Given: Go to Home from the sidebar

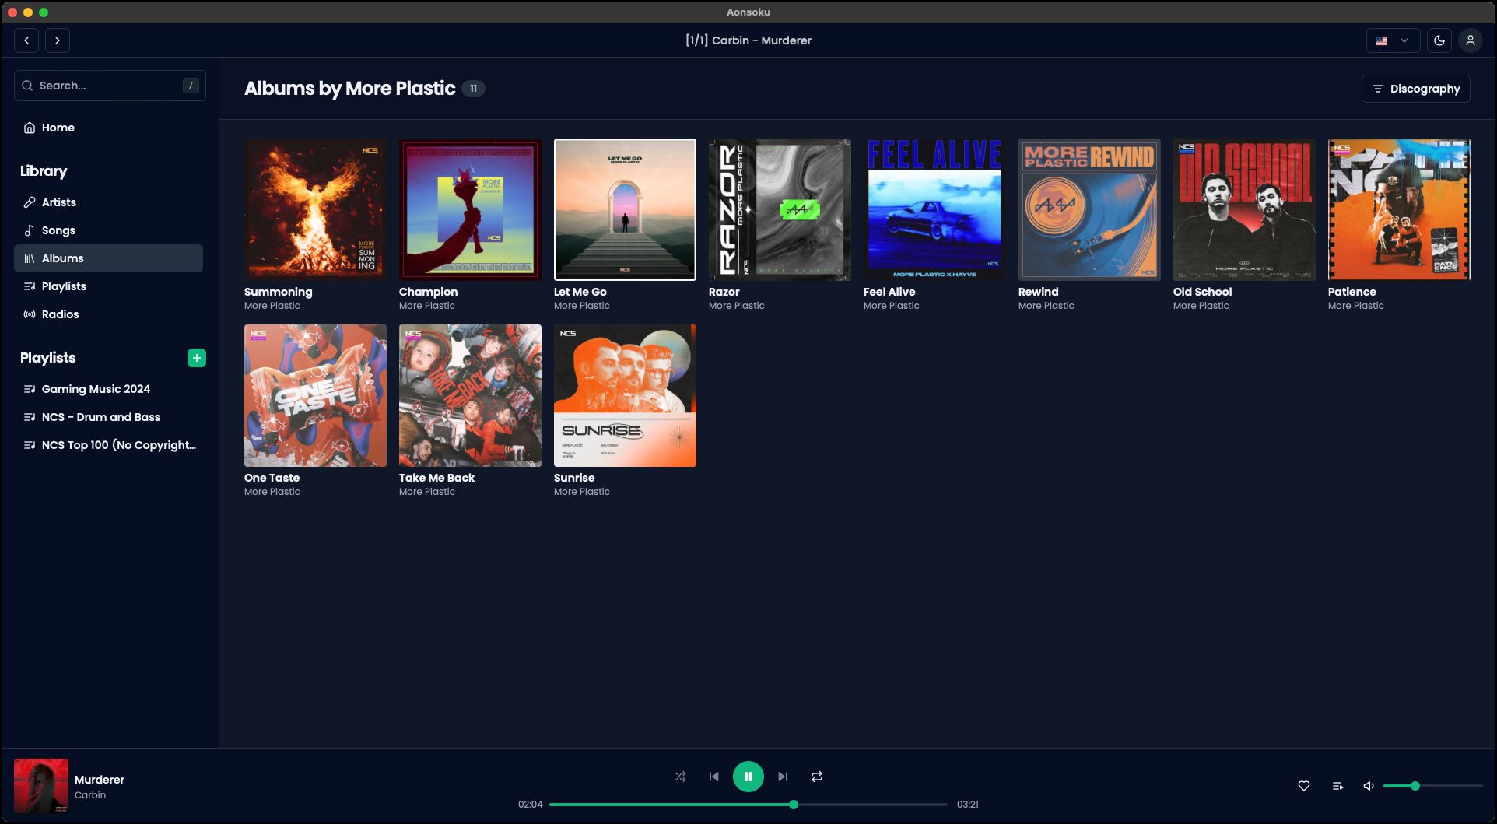Looking at the screenshot, I should click(58, 127).
